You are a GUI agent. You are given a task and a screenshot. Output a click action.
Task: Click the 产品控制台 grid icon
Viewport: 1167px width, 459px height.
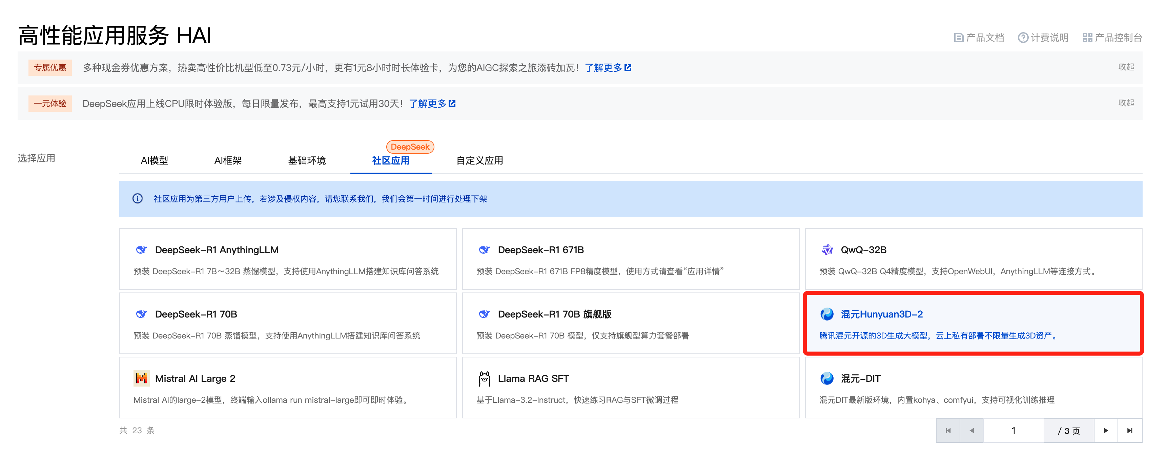[1087, 38]
